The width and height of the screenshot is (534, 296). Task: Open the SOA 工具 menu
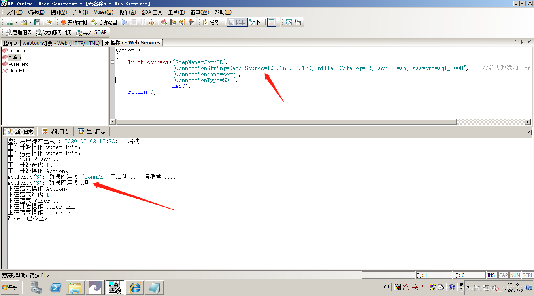click(152, 12)
